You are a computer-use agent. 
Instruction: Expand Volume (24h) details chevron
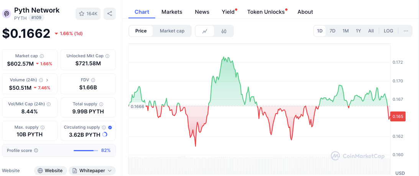tap(47, 80)
